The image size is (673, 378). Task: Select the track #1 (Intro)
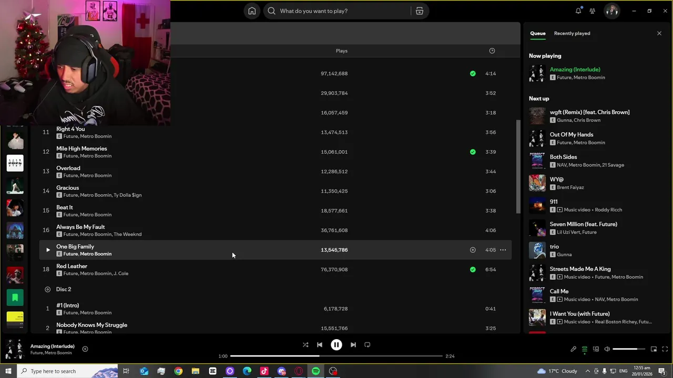click(x=68, y=306)
